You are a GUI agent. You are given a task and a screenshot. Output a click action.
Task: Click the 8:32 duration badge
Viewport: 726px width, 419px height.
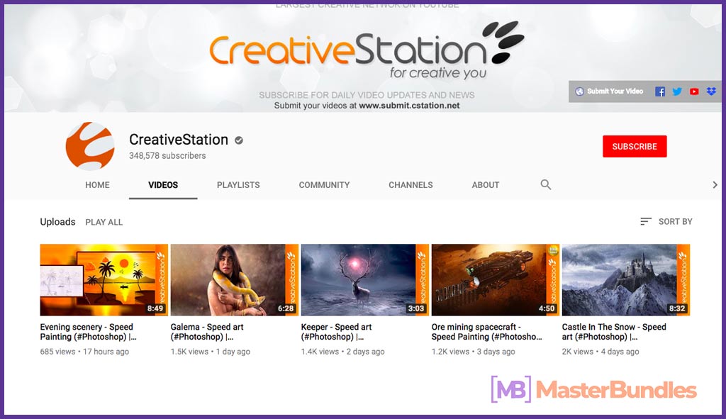[x=677, y=308]
